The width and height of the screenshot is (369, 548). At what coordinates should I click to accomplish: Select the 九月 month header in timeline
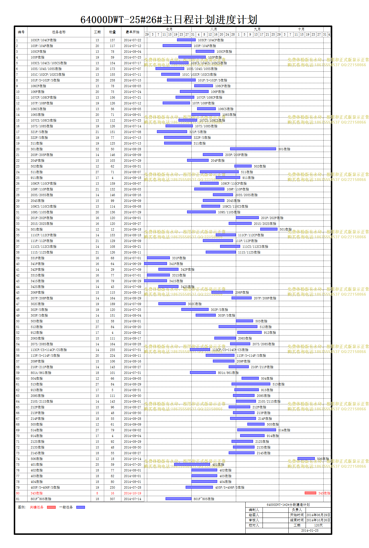pos(257,29)
